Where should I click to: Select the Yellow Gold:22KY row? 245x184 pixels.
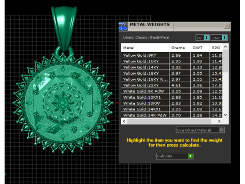[171, 85]
